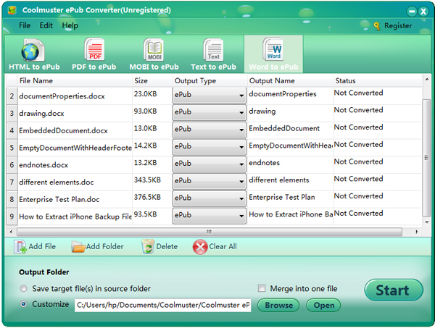Image resolution: width=435 pixels, height=328 pixels.
Task: Open Output Type dropdown for documentProperties.docx
Action: [210, 95]
